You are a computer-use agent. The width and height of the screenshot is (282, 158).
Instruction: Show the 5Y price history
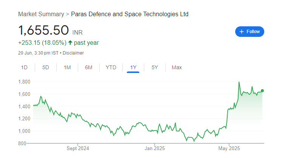(x=155, y=68)
